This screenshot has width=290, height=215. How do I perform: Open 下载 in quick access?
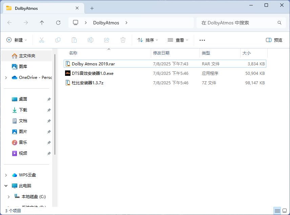coord(26,110)
